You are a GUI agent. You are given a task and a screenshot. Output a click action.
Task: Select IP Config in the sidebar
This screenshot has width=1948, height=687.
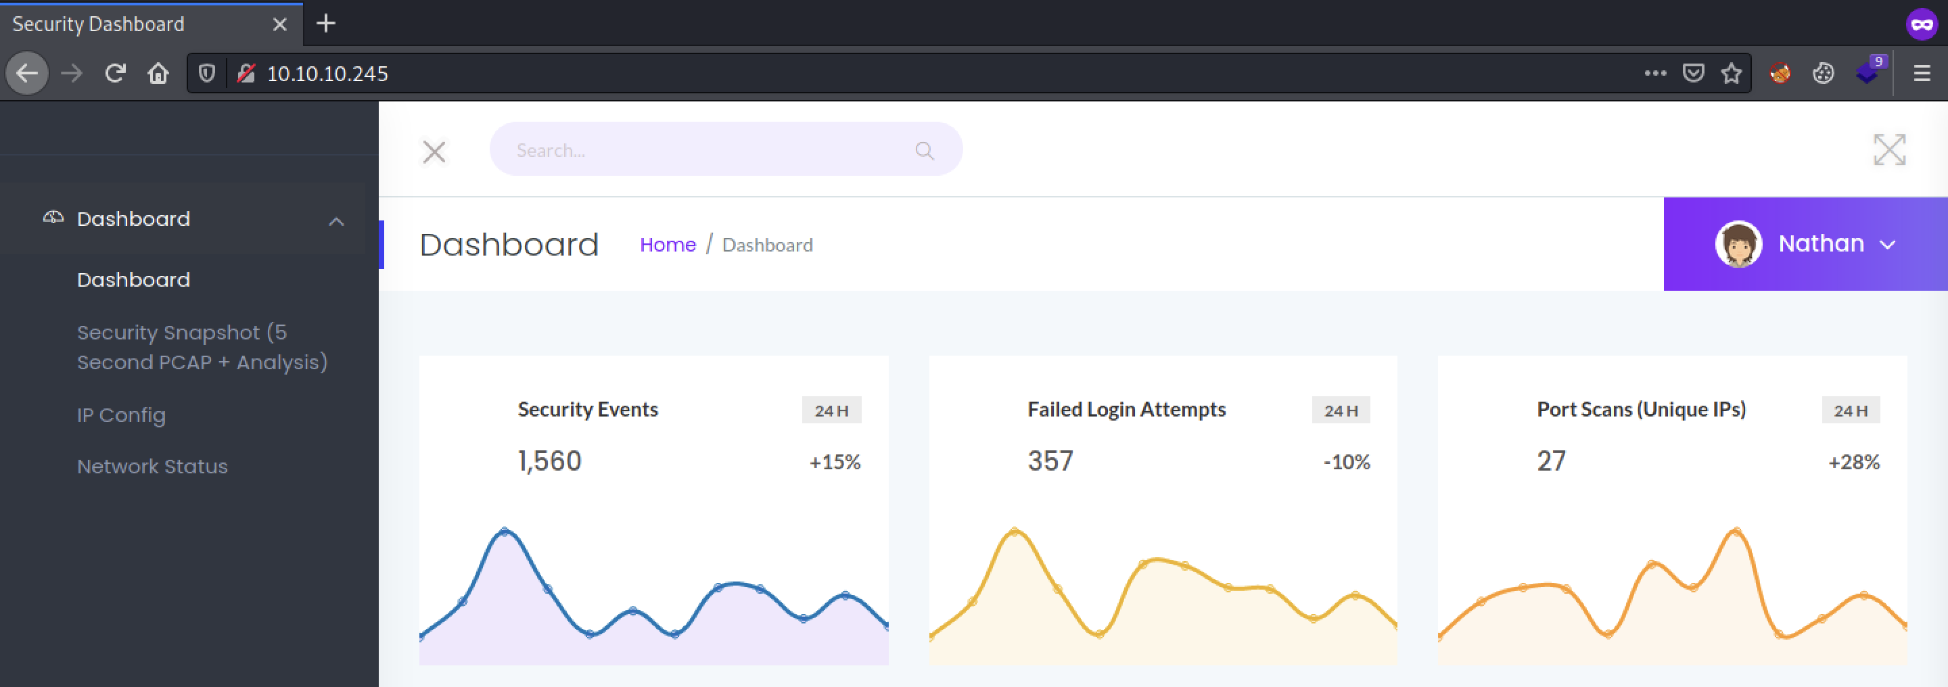point(121,415)
